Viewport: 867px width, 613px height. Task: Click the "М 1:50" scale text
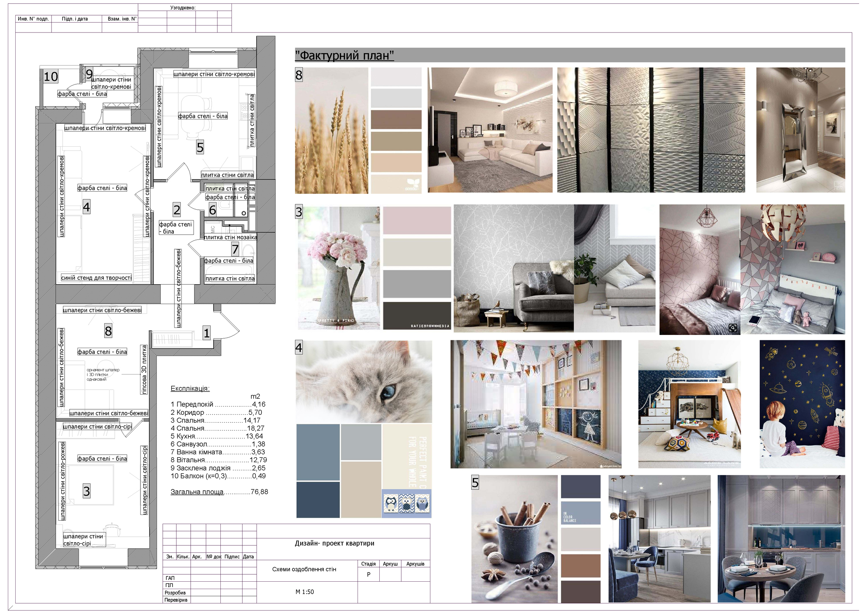click(x=304, y=592)
